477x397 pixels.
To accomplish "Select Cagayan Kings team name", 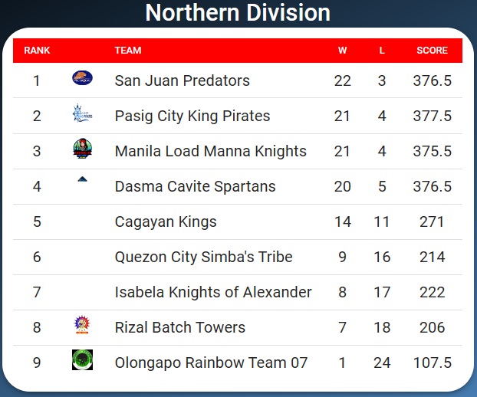I will [x=166, y=221].
